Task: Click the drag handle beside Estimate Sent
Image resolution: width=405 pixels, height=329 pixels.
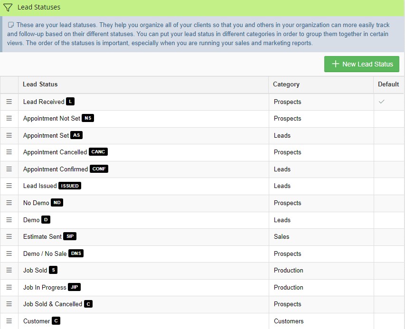Action: (x=9, y=236)
